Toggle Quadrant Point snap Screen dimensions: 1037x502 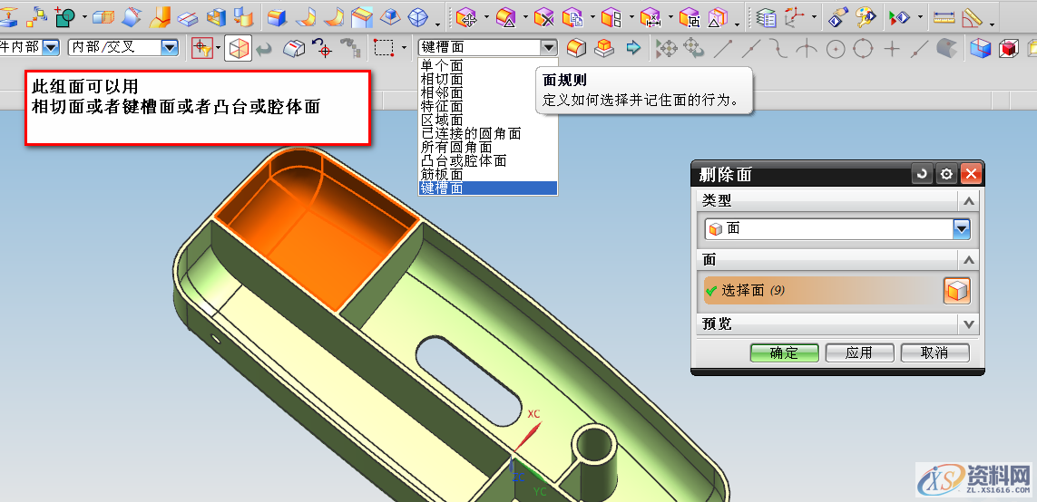click(x=864, y=48)
